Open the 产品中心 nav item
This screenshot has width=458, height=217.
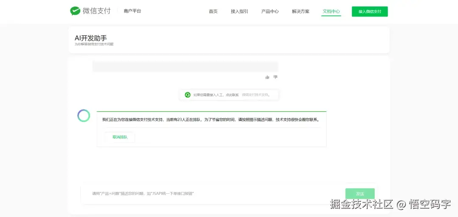click(270, 11)
